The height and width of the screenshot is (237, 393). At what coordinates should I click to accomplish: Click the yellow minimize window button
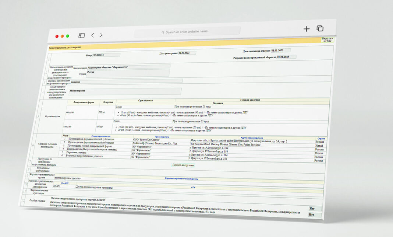pyautogui.click(x=62, y=36)
